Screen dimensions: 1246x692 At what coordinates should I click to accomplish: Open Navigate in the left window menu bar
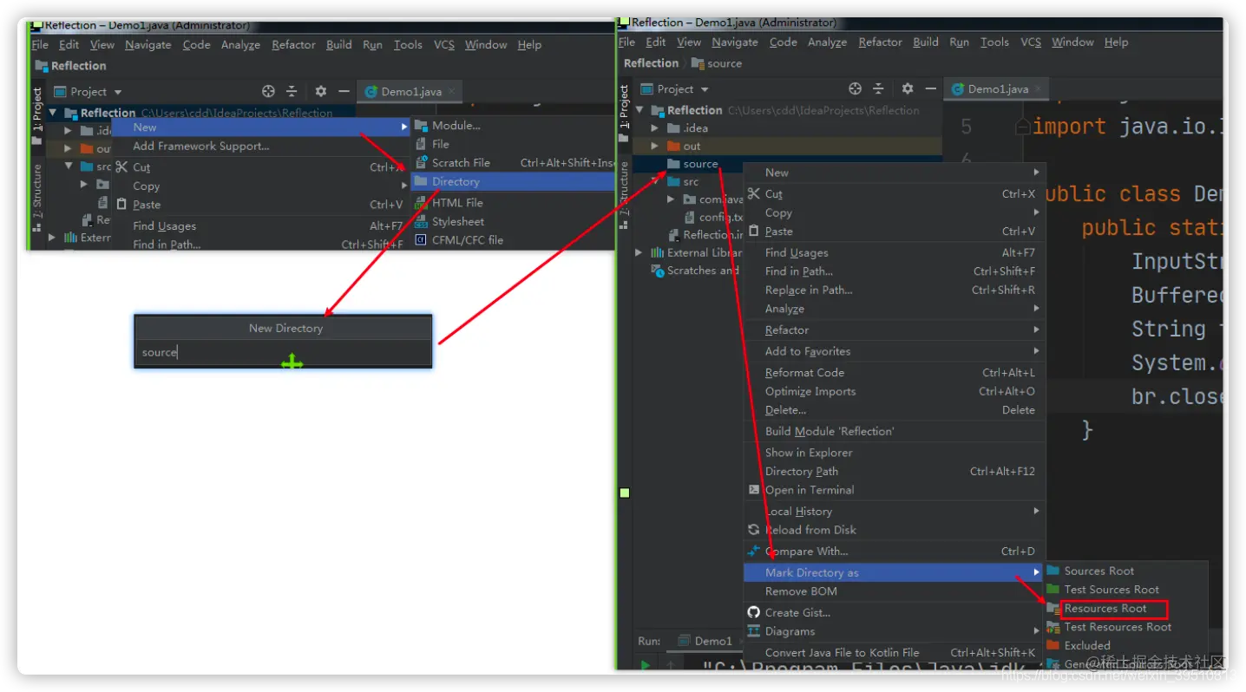coord(148,44)
